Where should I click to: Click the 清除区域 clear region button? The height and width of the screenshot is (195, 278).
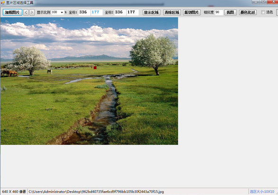point(172,12)
